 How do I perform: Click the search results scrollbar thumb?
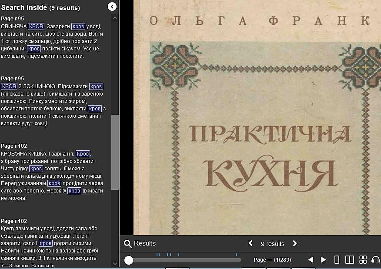tap(115, 152)
